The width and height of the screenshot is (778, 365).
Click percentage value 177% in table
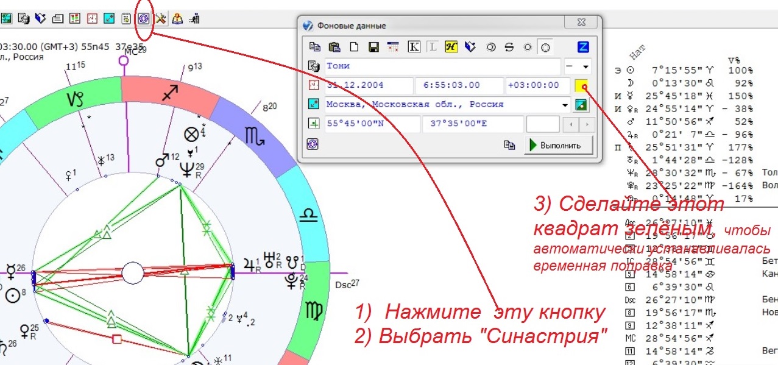tap(741, 147)
